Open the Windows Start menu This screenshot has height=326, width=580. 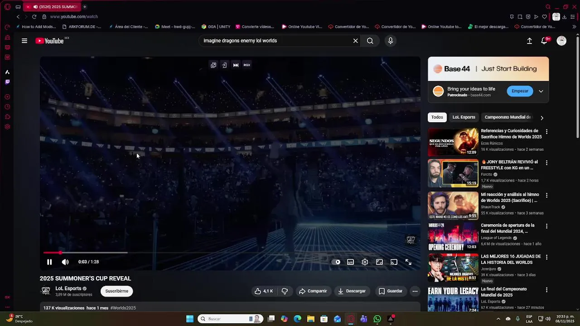click(x=190, y=319)
